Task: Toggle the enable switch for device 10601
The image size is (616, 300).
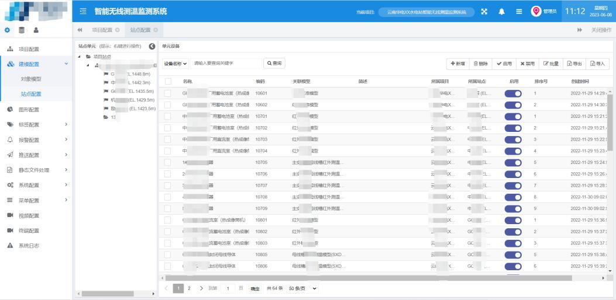Action: pyautogui.click(x=513, y=93)
